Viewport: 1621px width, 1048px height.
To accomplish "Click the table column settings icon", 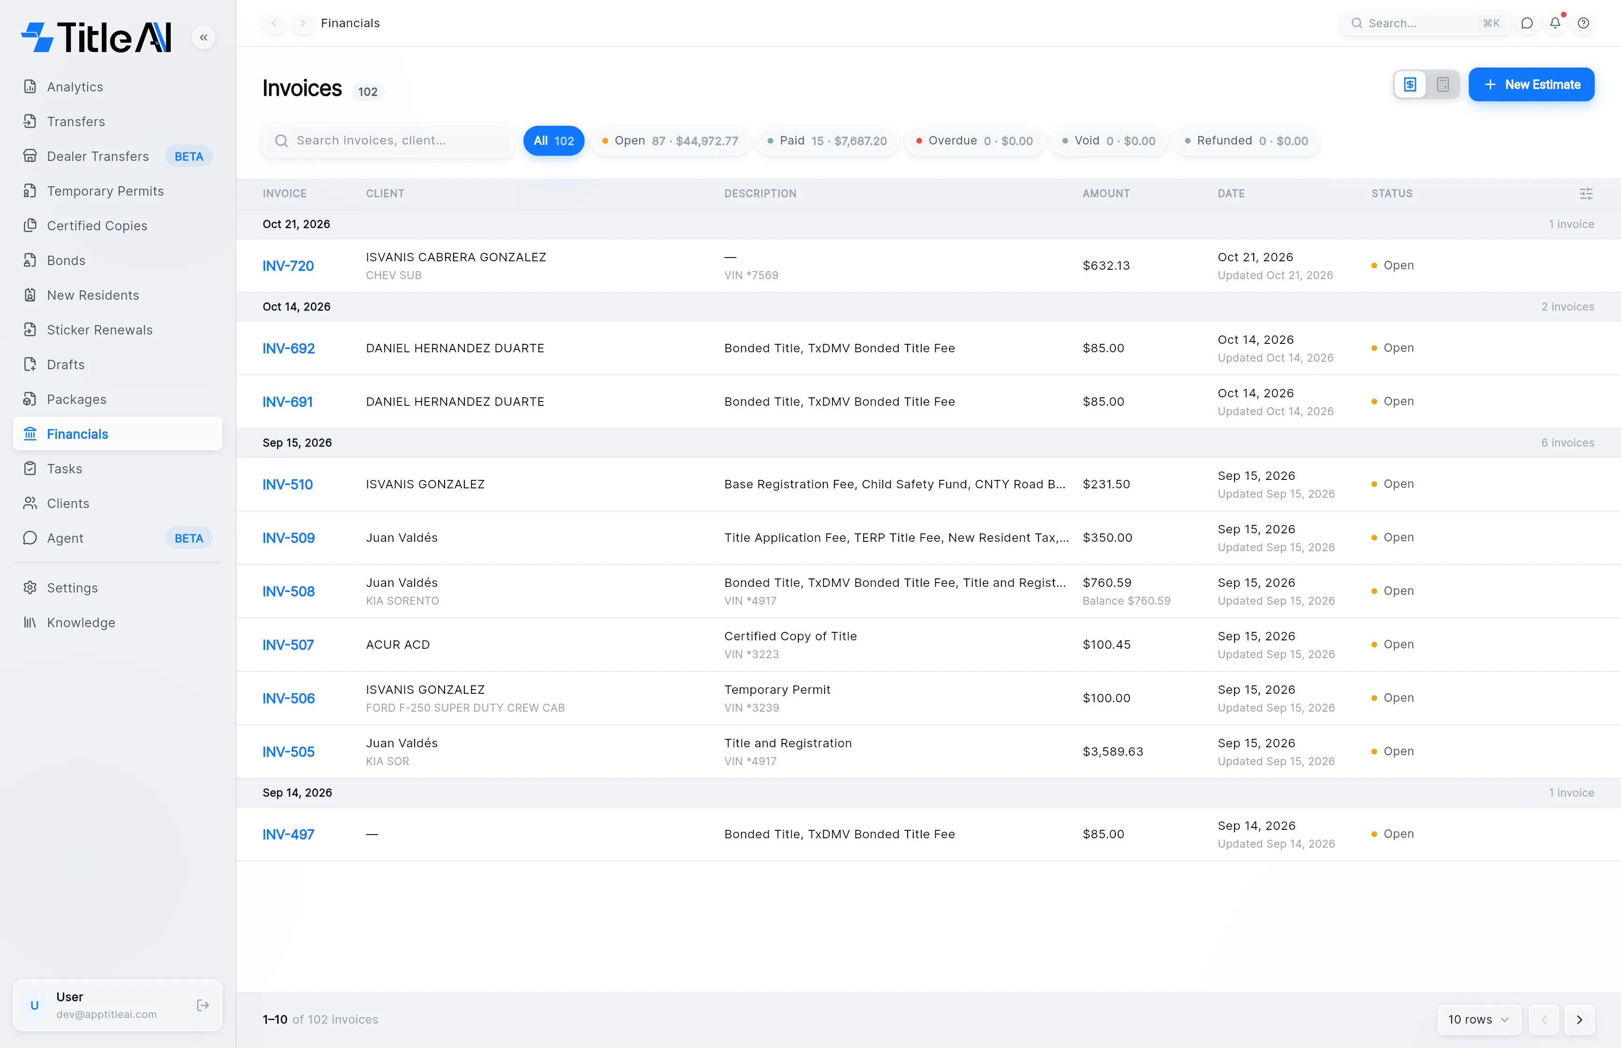I will pyautogui.click(x=1586, y=194).
